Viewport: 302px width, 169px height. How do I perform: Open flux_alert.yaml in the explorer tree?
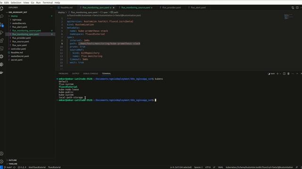coord(20,27)
